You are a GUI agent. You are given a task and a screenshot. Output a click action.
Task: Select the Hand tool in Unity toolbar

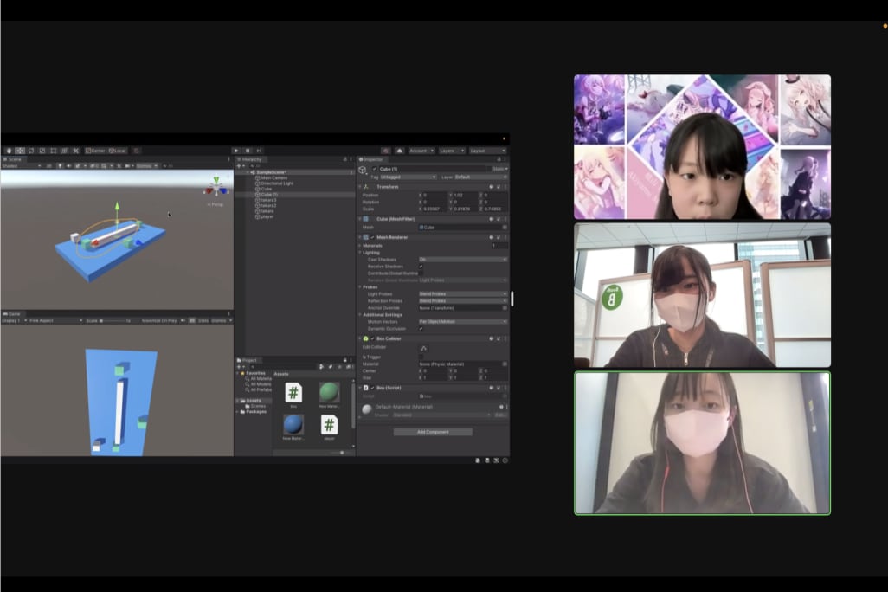coord(8,151)
